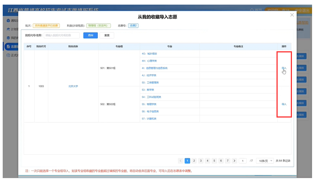Open the 57: 计算机类 major link

(x=150, y=119)
